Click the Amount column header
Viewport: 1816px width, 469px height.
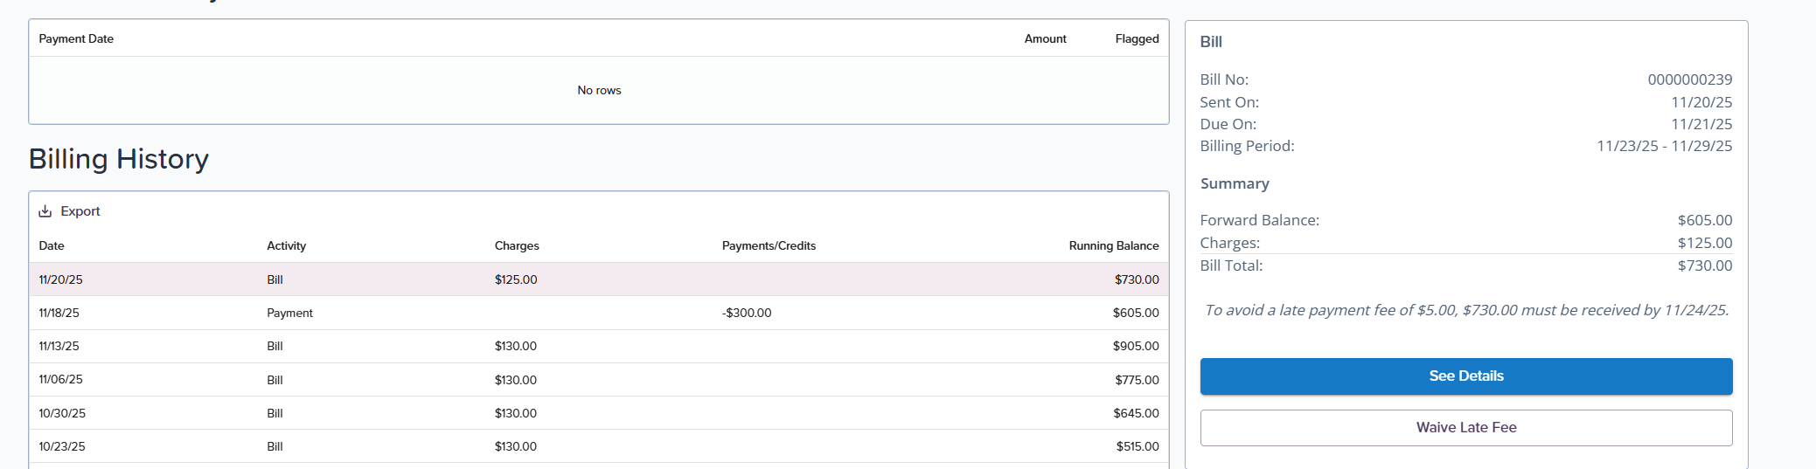(1045, 39)
